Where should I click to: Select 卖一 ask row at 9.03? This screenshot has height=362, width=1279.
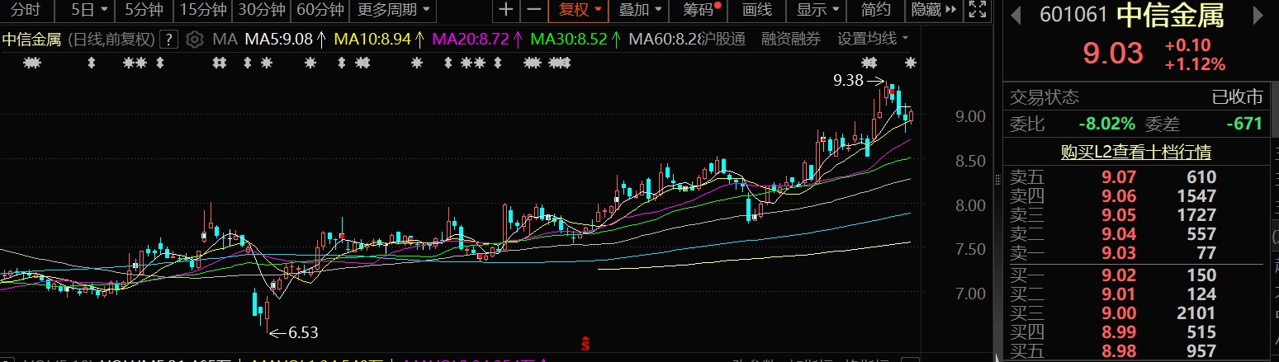point(1135,252)
